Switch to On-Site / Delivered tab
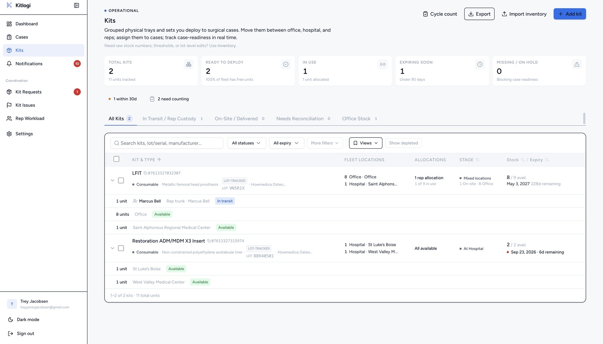This screenshot has width=603, height=344. click(240, 119)
